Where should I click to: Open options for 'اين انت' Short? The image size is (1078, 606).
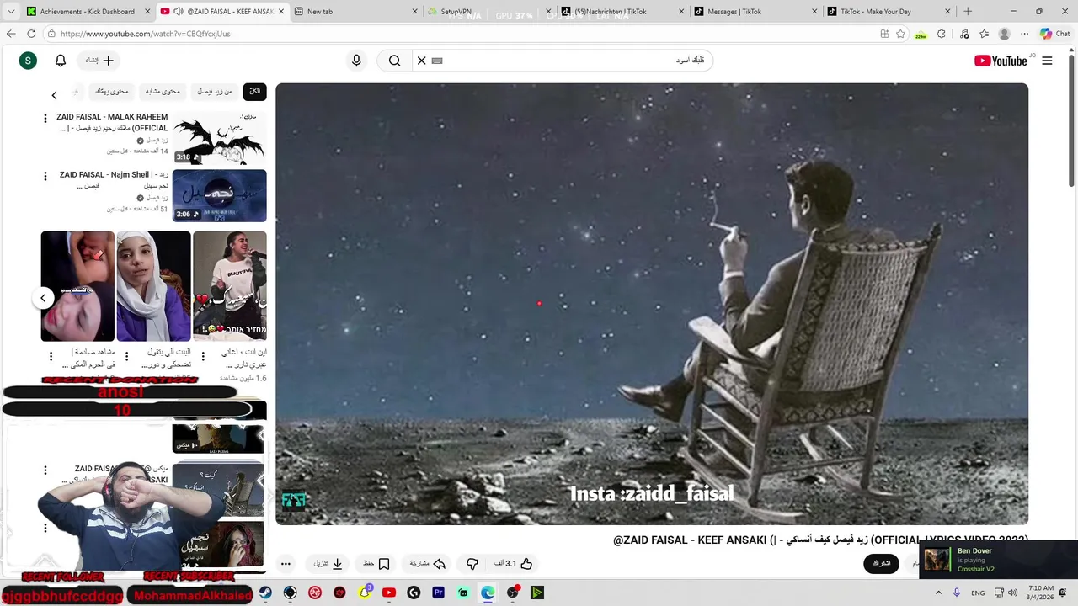203,356
